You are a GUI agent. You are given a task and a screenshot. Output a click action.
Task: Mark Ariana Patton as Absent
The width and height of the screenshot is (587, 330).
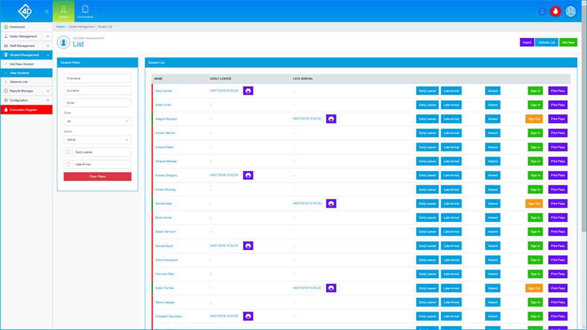(x=492, y=147)
